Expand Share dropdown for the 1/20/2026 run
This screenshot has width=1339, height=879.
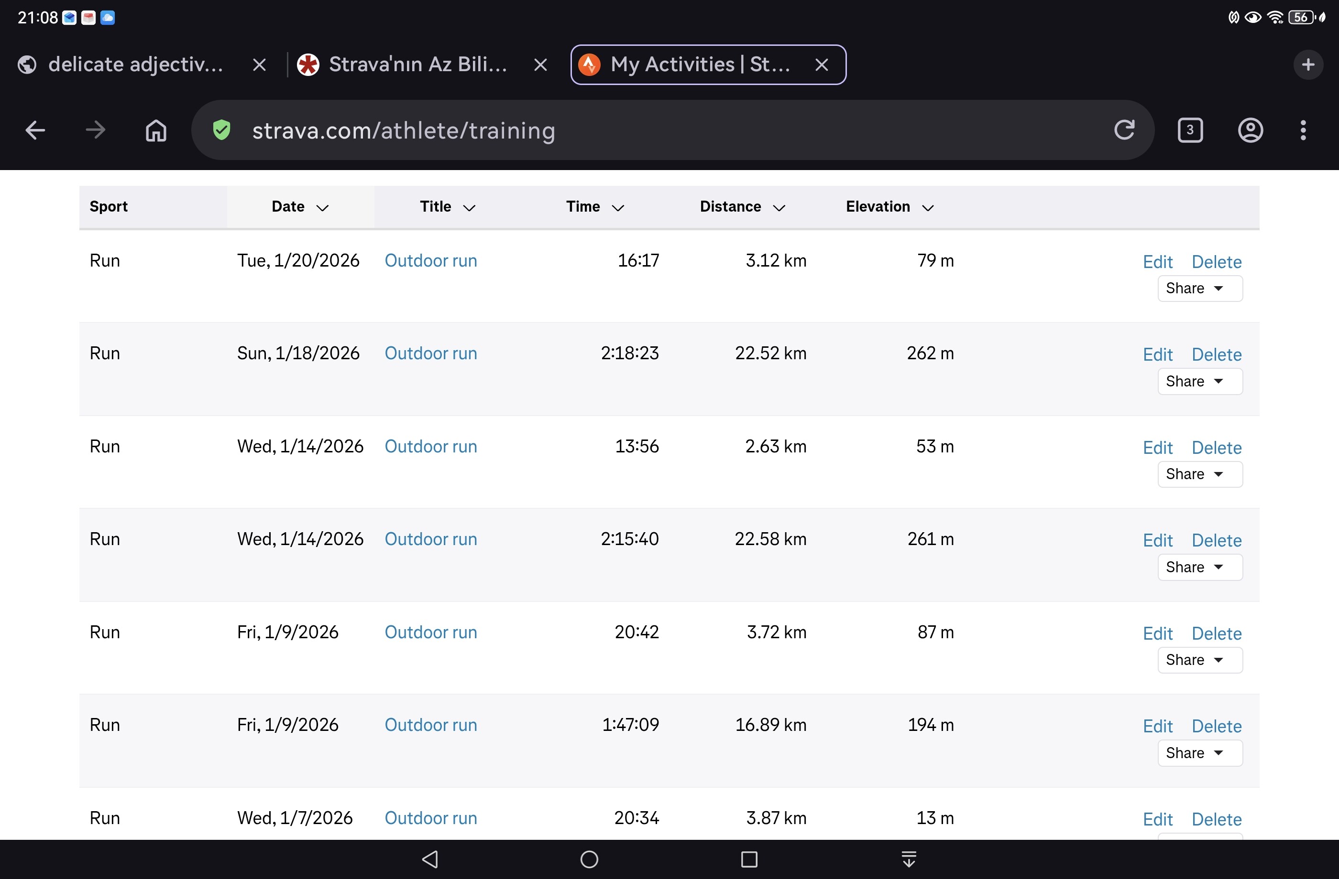click(1199, 289)
